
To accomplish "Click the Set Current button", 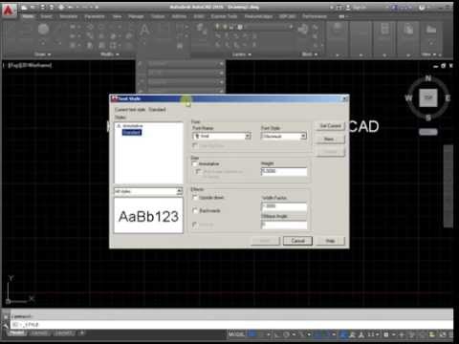I will tap(330, 126).
